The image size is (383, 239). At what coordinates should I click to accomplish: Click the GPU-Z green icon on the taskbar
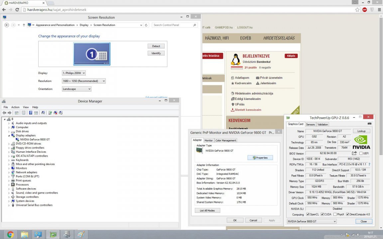[x=53, y=235]
